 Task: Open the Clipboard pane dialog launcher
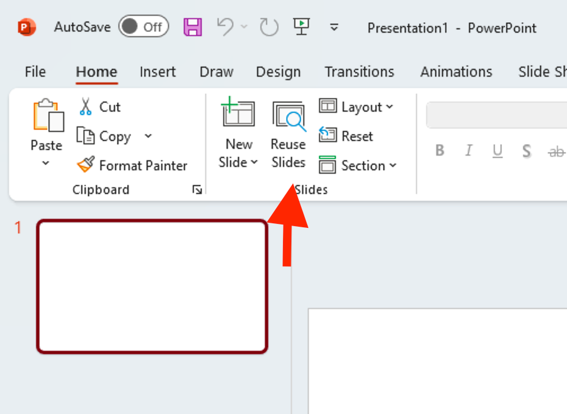click(197, 189)
